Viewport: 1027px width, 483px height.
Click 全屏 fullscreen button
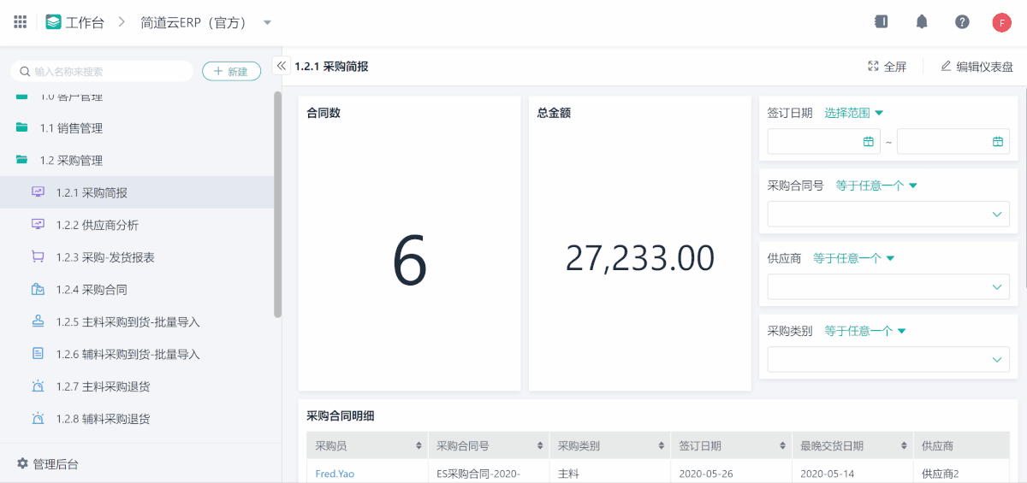[x=887, y=66]
